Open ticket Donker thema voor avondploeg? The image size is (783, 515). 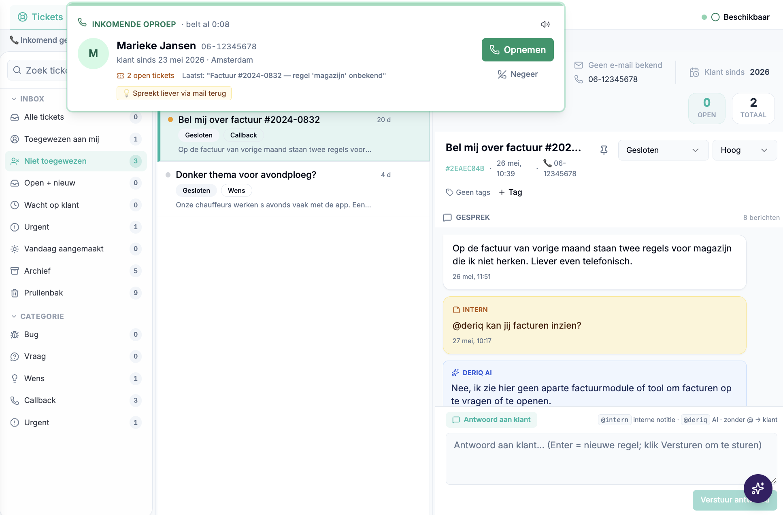point(294,189)
